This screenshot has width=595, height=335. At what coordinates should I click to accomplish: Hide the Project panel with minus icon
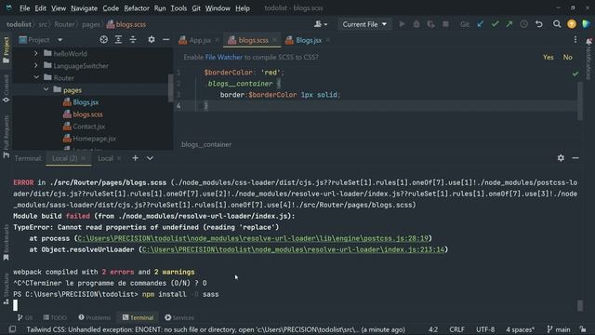(x=165, y=39)
